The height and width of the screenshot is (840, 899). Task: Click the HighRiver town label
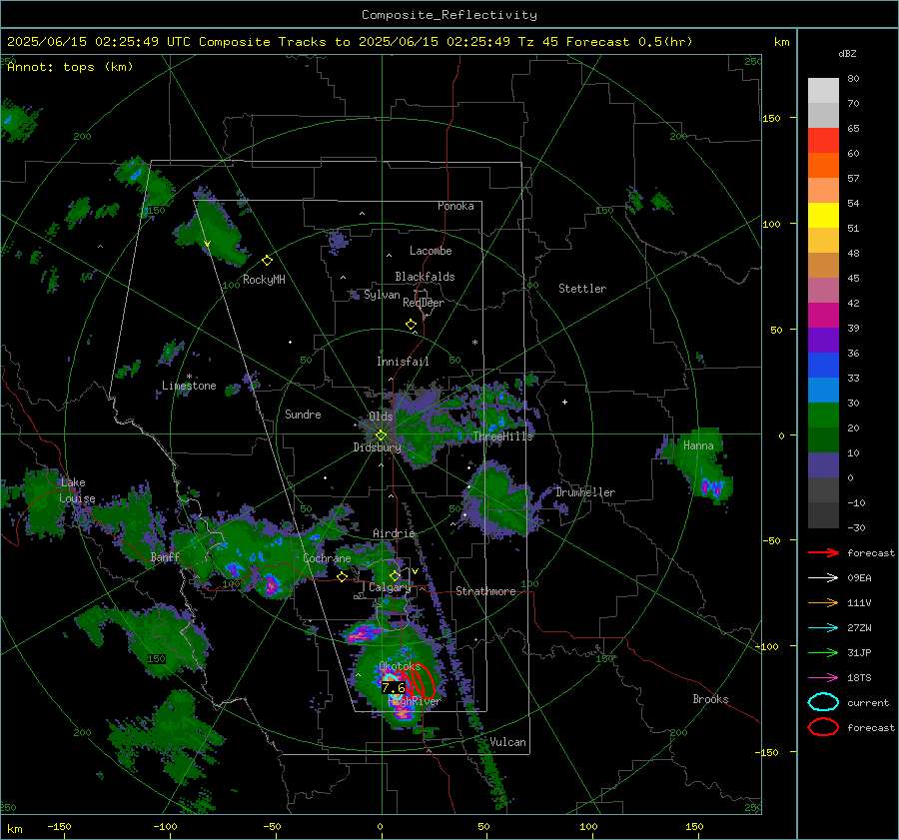tap(415, 701)
